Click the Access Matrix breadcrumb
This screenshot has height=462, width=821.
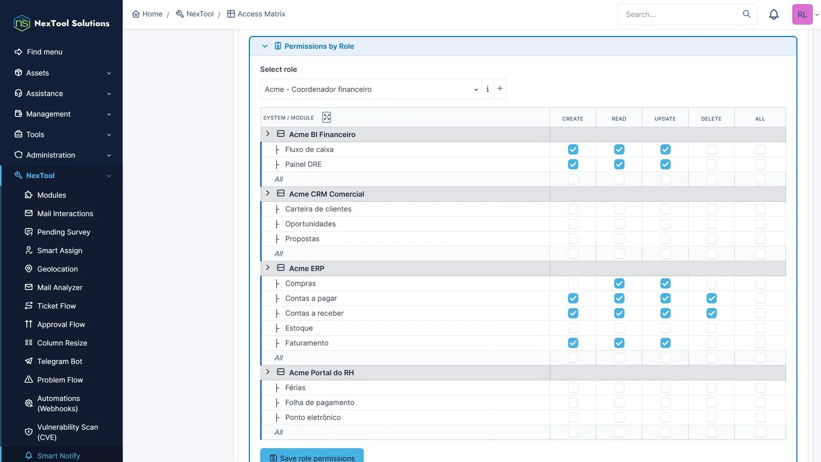(x=256, y=14)
